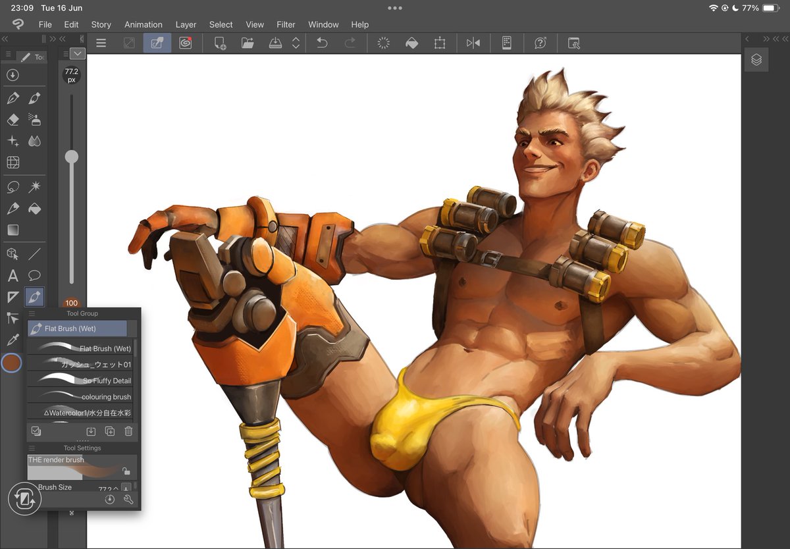Click the New document icon in the command bar
Image resolution: width=790 pixels, height=549 pixels.
(220, 43)
